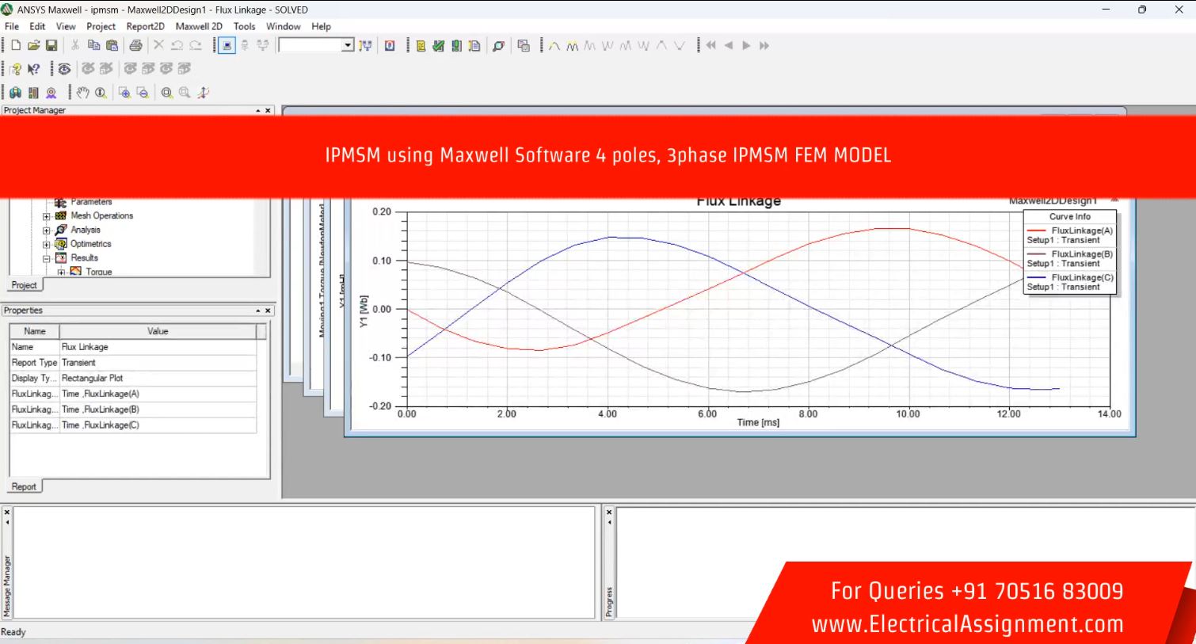Select the Report tab in Properties

(x=24, y=487)
